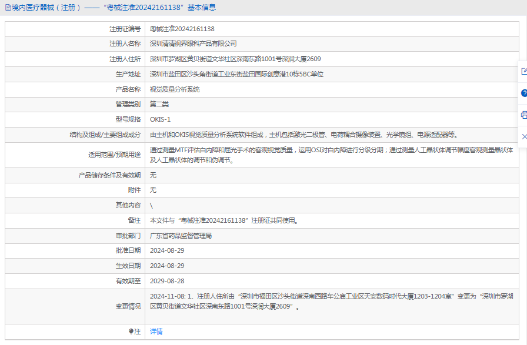Click the 生效日期 value 2024-08-29
The width and height of the screenshot is (527, 345).
167,266
